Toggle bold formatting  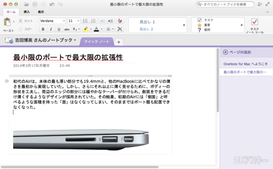click(x=43, y=29)
